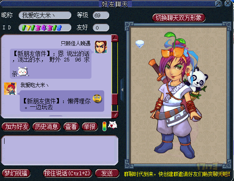This screenshot has height=181, width=234.
Task: Click the shocked yellow emoji in reply
Action: [x=97, y=99]
